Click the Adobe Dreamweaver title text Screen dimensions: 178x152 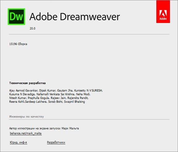point(75,17)
